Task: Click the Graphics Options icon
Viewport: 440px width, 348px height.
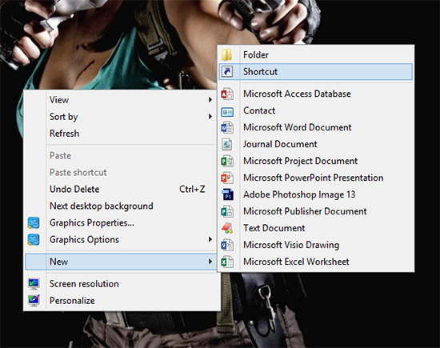Action: point(34,240)
